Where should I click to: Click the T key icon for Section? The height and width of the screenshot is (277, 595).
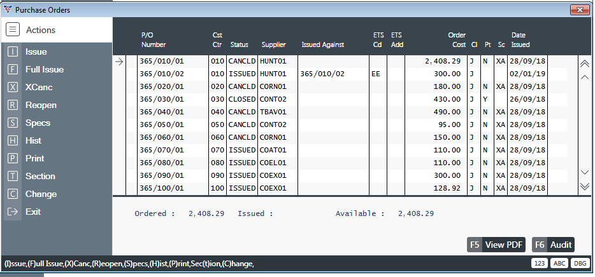coord(13,177)
